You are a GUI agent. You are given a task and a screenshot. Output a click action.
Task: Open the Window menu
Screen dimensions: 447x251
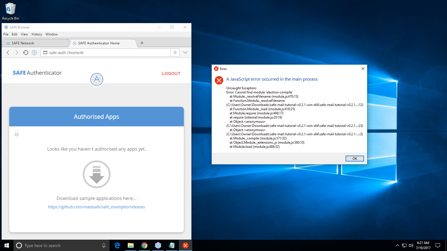point(52,34)
